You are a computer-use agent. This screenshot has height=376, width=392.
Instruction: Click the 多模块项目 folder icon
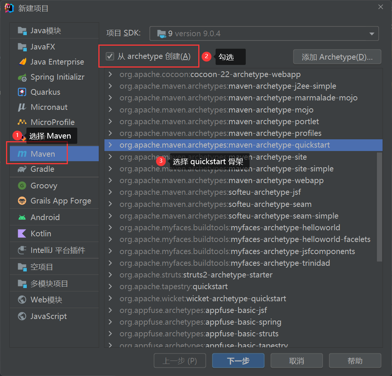(x=22, y=284)
